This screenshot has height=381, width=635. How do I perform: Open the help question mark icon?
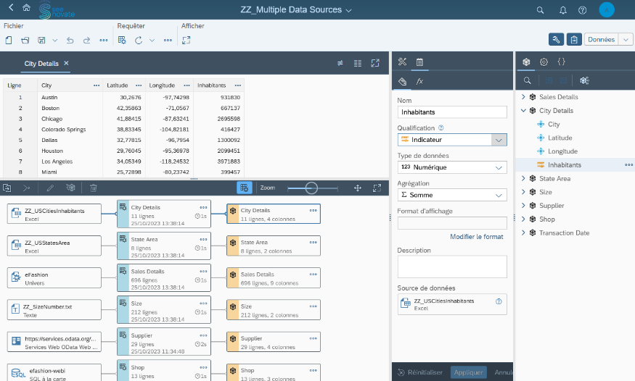pos(582,10)
